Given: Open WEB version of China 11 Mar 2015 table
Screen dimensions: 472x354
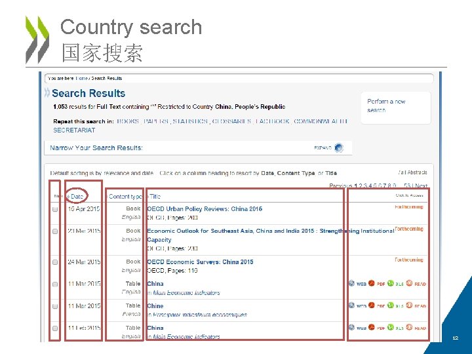Looking at the screenshot, I should 357,284.
